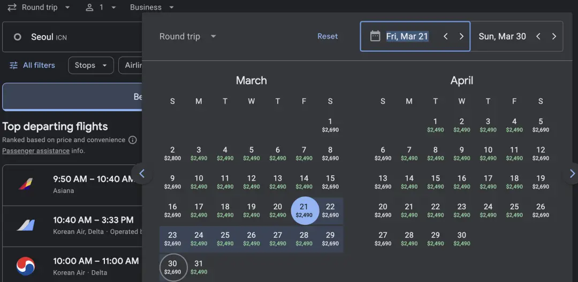Click the info icon beside ranking text
The image size is (578, 282).
132,140
